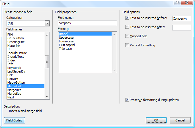
Task: Click Format list scroll-down arrow
Action: pyautogui.click(x=114, y=71)
